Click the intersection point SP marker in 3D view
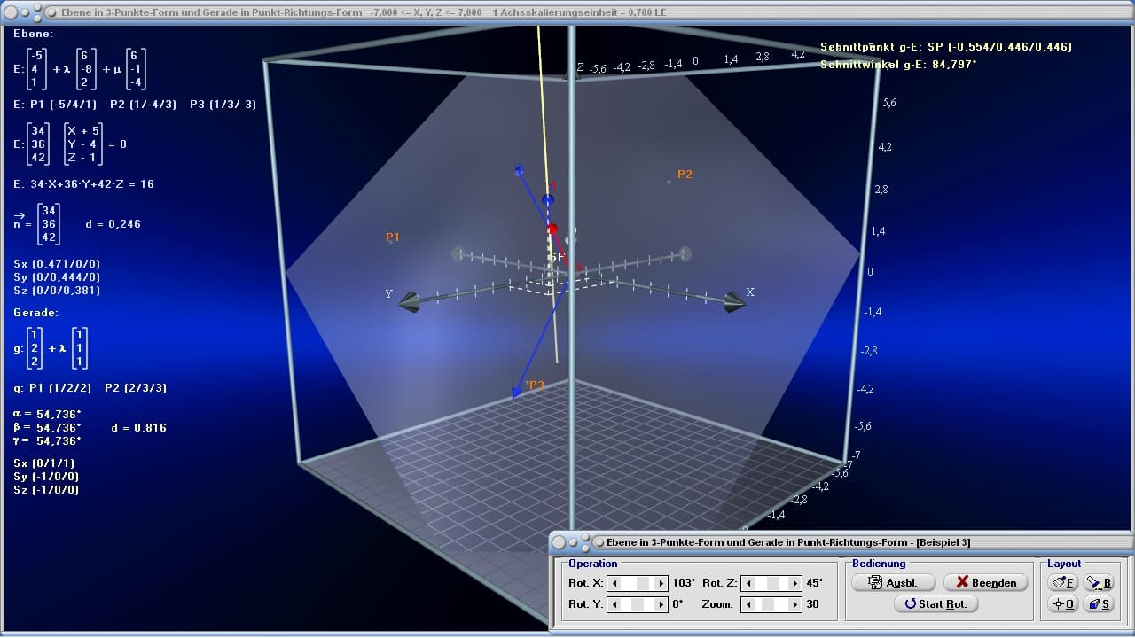The width and height of the screenshot is (1135, 638). click(552, 230)
